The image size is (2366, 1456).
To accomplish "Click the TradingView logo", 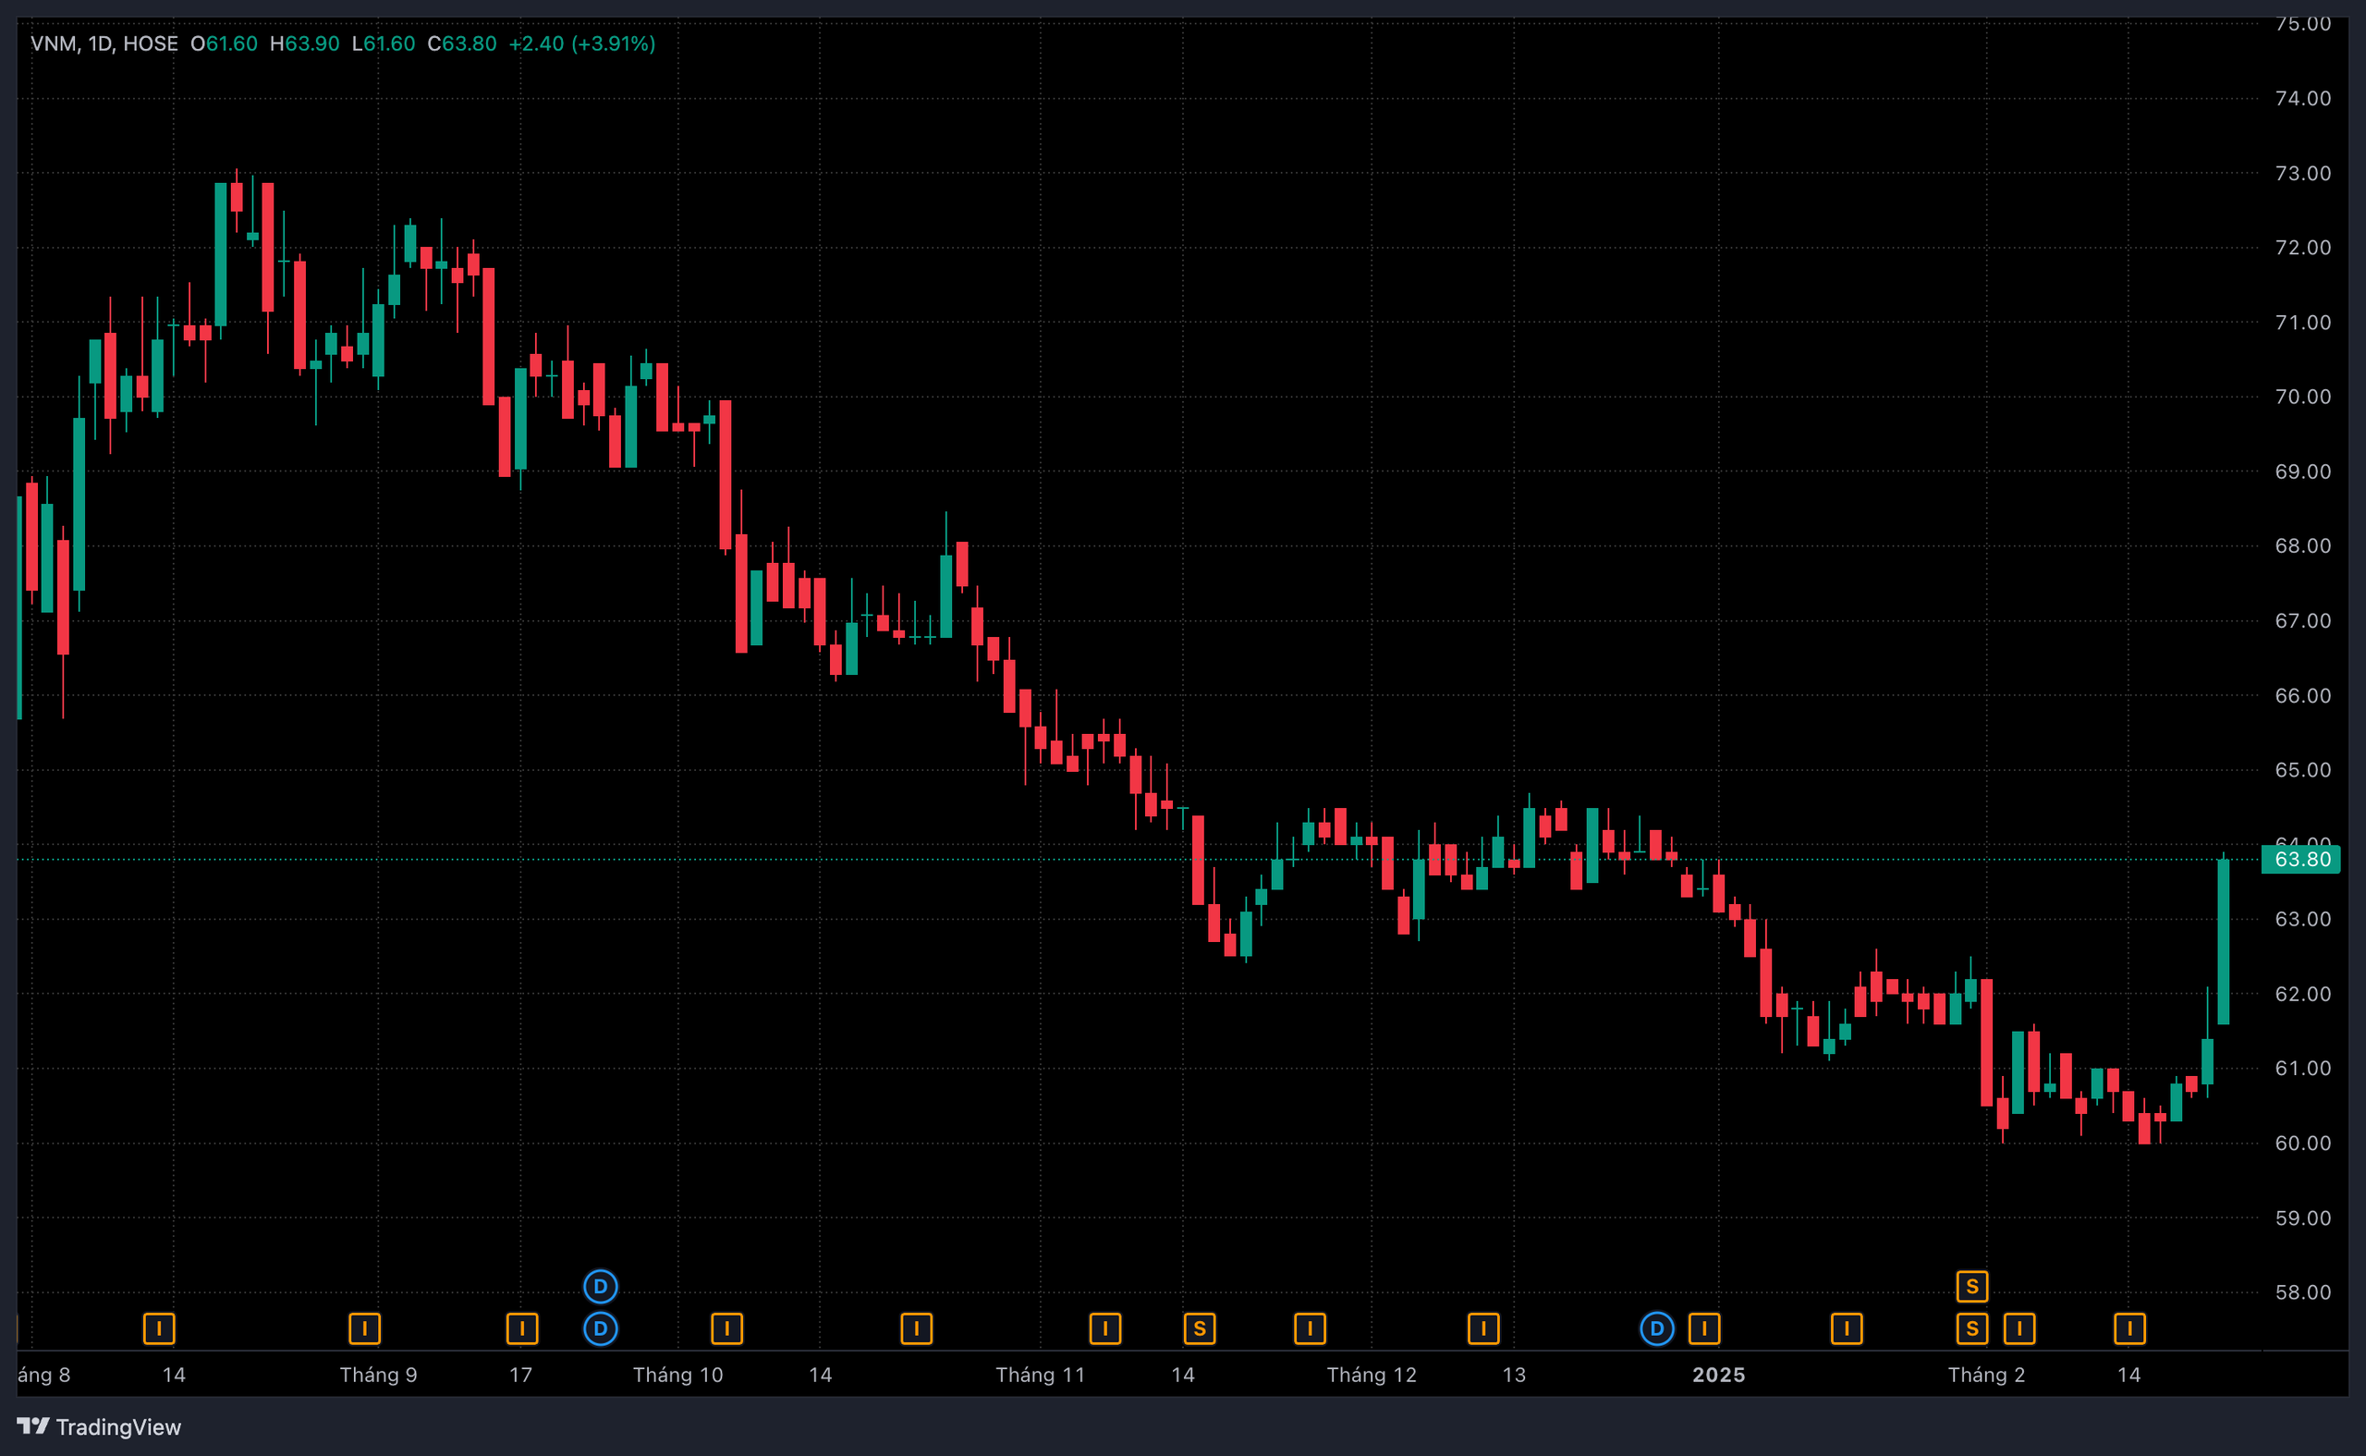I will (x=99, y=1426).
